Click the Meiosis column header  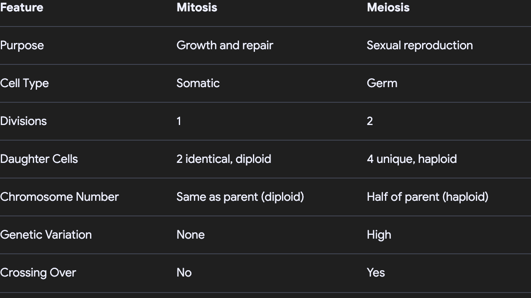coord(388,8)
